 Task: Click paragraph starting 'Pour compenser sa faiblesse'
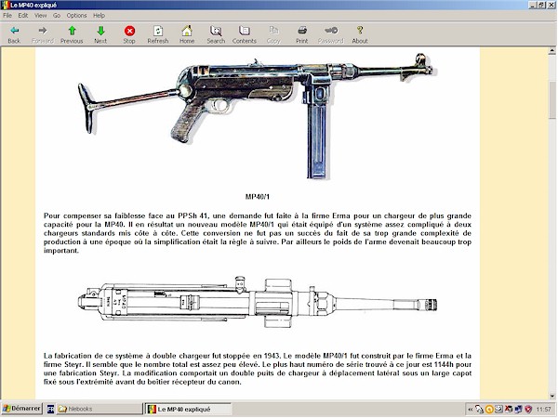point(258,233)
